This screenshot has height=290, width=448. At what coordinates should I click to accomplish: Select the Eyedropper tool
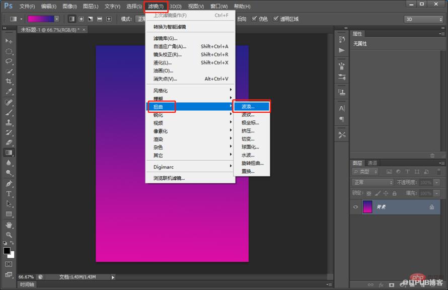tap(9, 92)
